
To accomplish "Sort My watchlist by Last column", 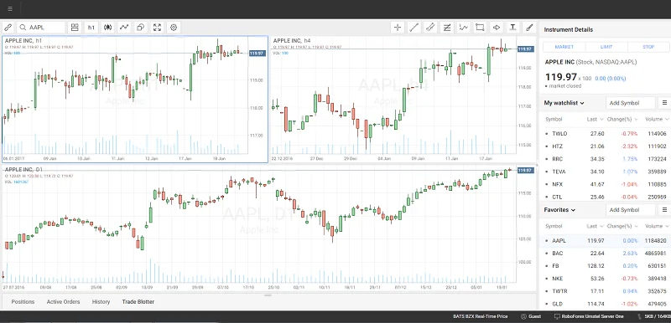I will tap(595, 119).
